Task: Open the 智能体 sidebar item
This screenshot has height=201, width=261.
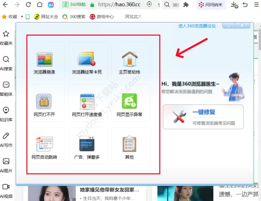Action: pyautogui.click(x=6, y=89)
